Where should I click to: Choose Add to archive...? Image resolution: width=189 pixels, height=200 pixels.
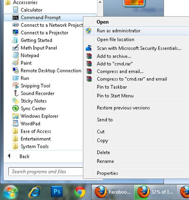[136, 56]
